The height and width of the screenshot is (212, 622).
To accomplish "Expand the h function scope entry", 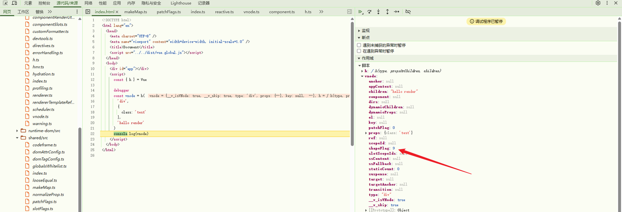I will coord(363,71).
